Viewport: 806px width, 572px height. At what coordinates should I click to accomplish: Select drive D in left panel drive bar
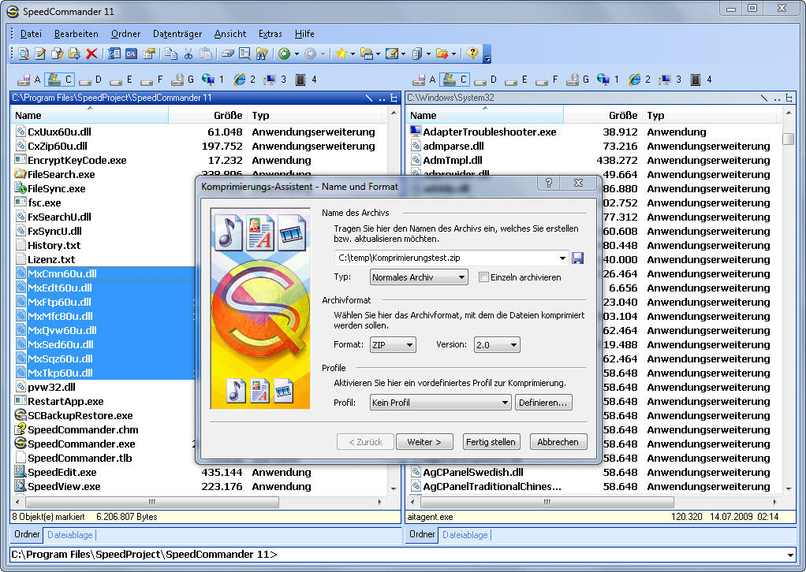click(92, 80)
